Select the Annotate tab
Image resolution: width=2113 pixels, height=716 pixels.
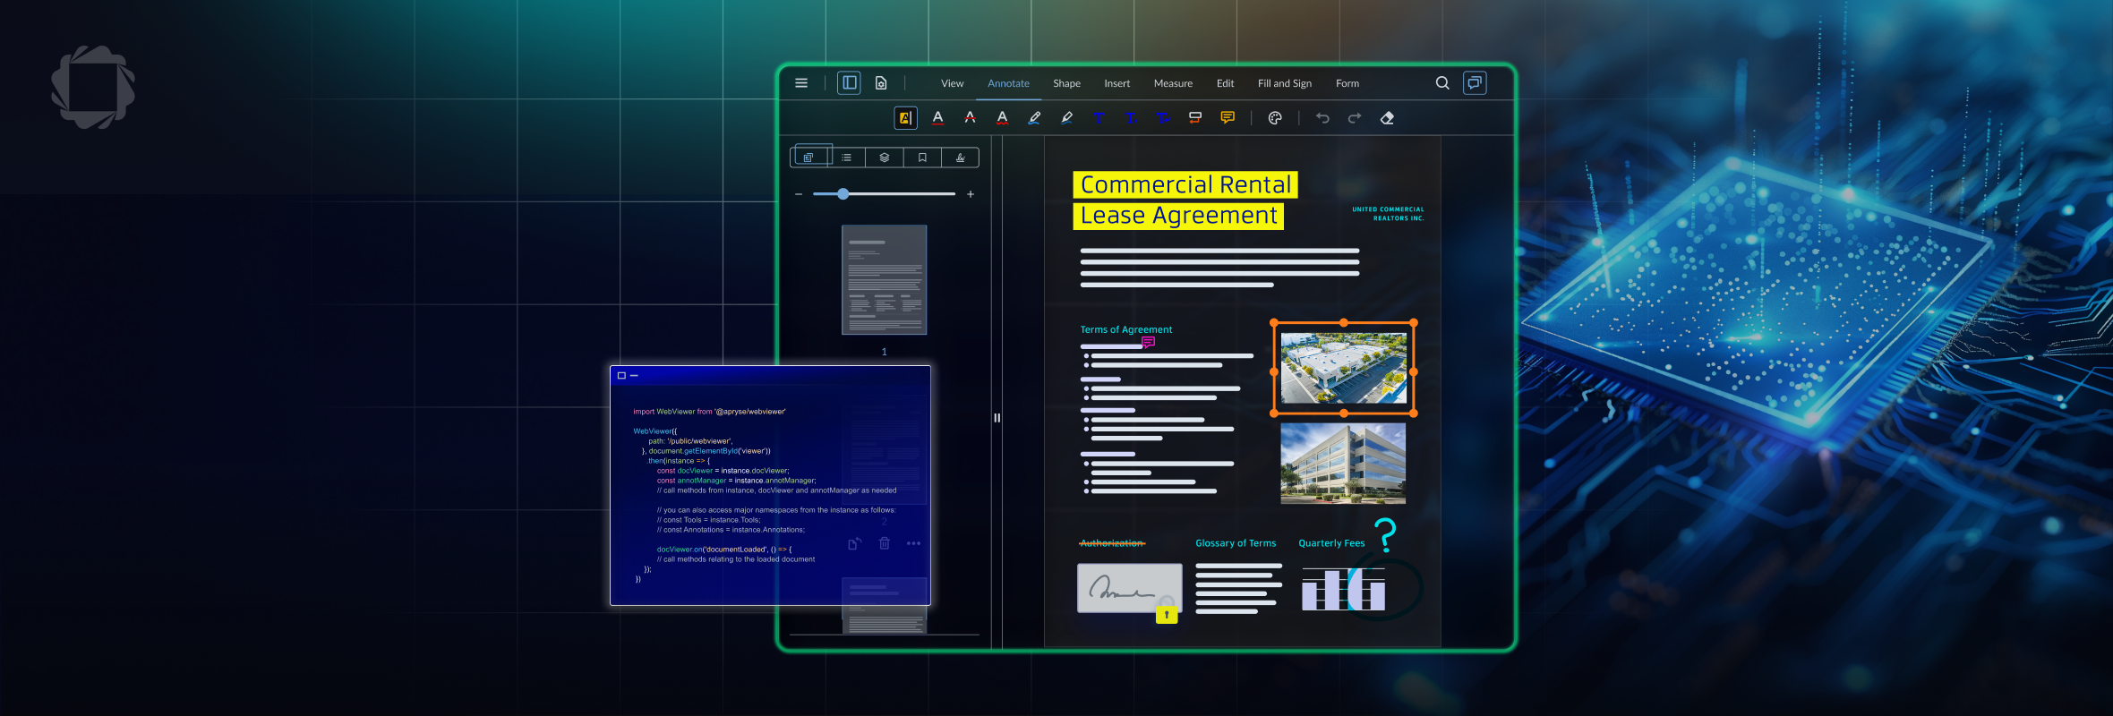pos(1008,83)
